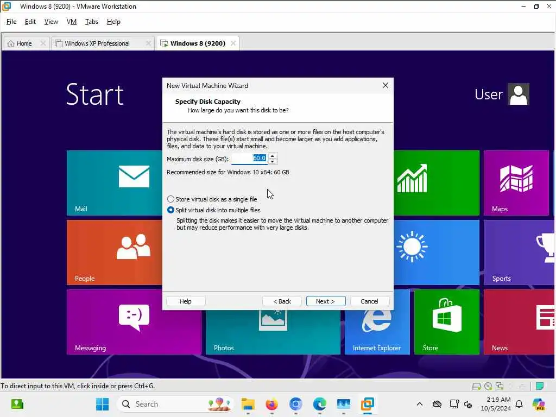Cancel the New Virtual Machine Wizard
This screenshot has height=417, width=556.
pyautogui.click(x=369, y=301)
